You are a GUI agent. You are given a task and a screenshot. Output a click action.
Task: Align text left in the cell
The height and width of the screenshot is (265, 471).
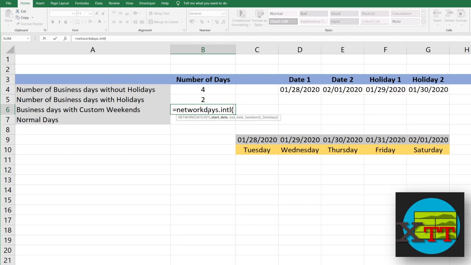coord(114,22)
